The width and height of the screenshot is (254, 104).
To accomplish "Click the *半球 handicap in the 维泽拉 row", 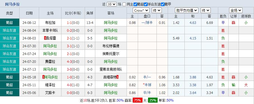I will click(x=147, y=85).
